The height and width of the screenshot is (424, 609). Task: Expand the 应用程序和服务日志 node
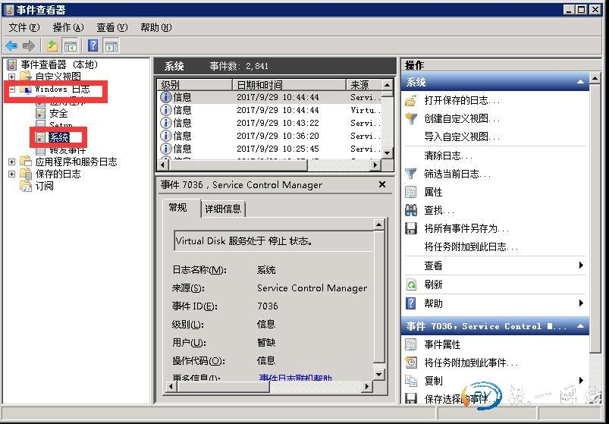tap(11, 162)
